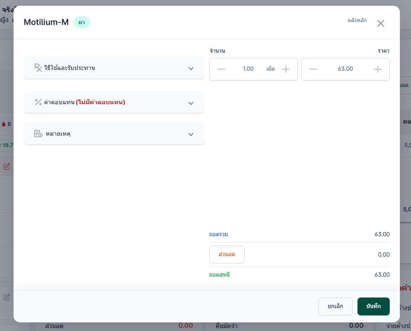The height and width of the screenshot is (331, 411).
Task: Open the ส่วนลด discount button
Action: pos(227,255)
